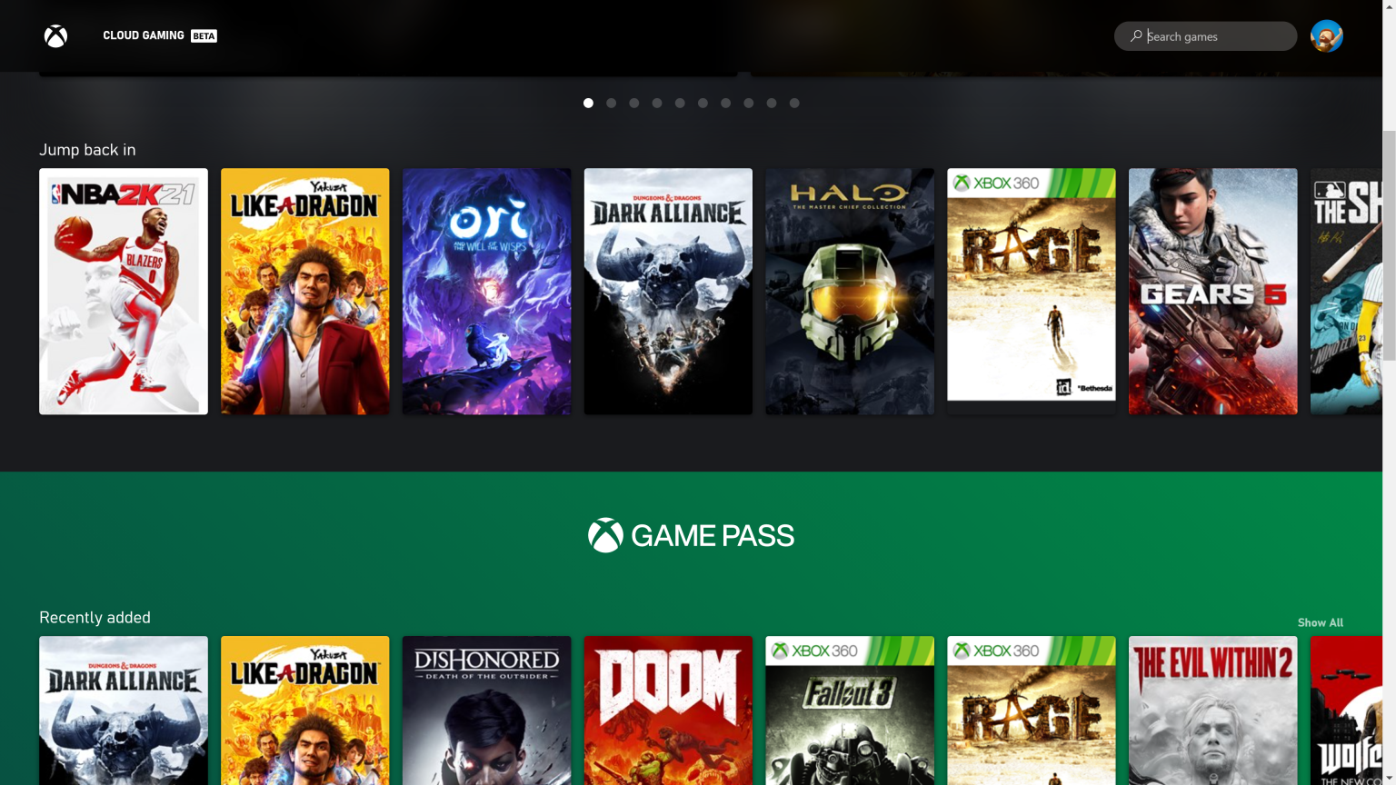1396x785 pixels.
Task: Click the Jump back in section heading
Action: tap(87, 149)
